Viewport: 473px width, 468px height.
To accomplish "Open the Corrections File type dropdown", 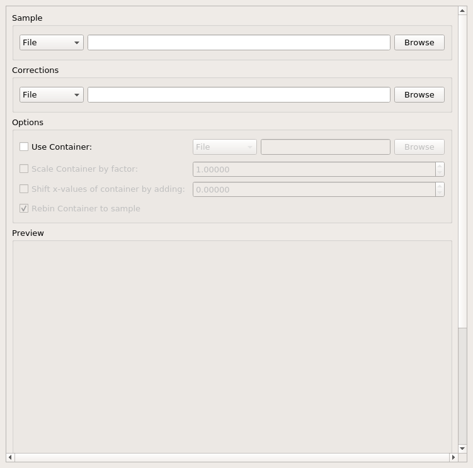I will (51, 94).
